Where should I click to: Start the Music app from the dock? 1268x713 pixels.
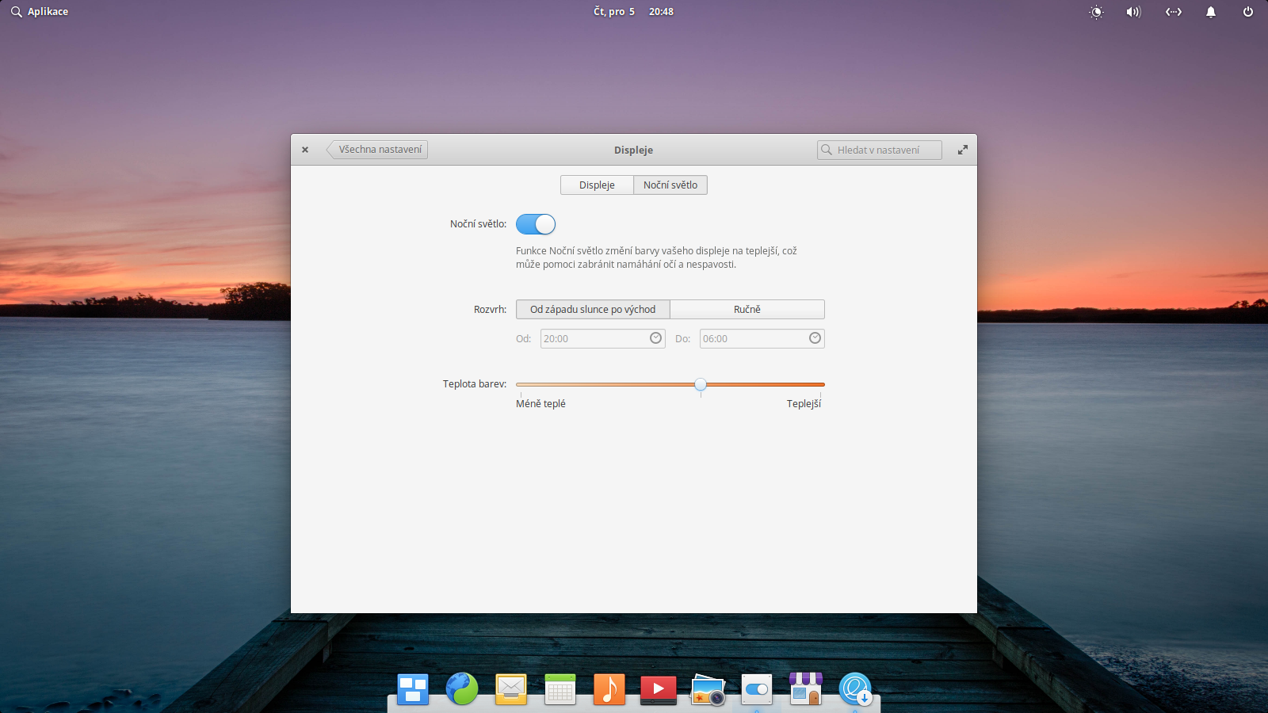609,689
